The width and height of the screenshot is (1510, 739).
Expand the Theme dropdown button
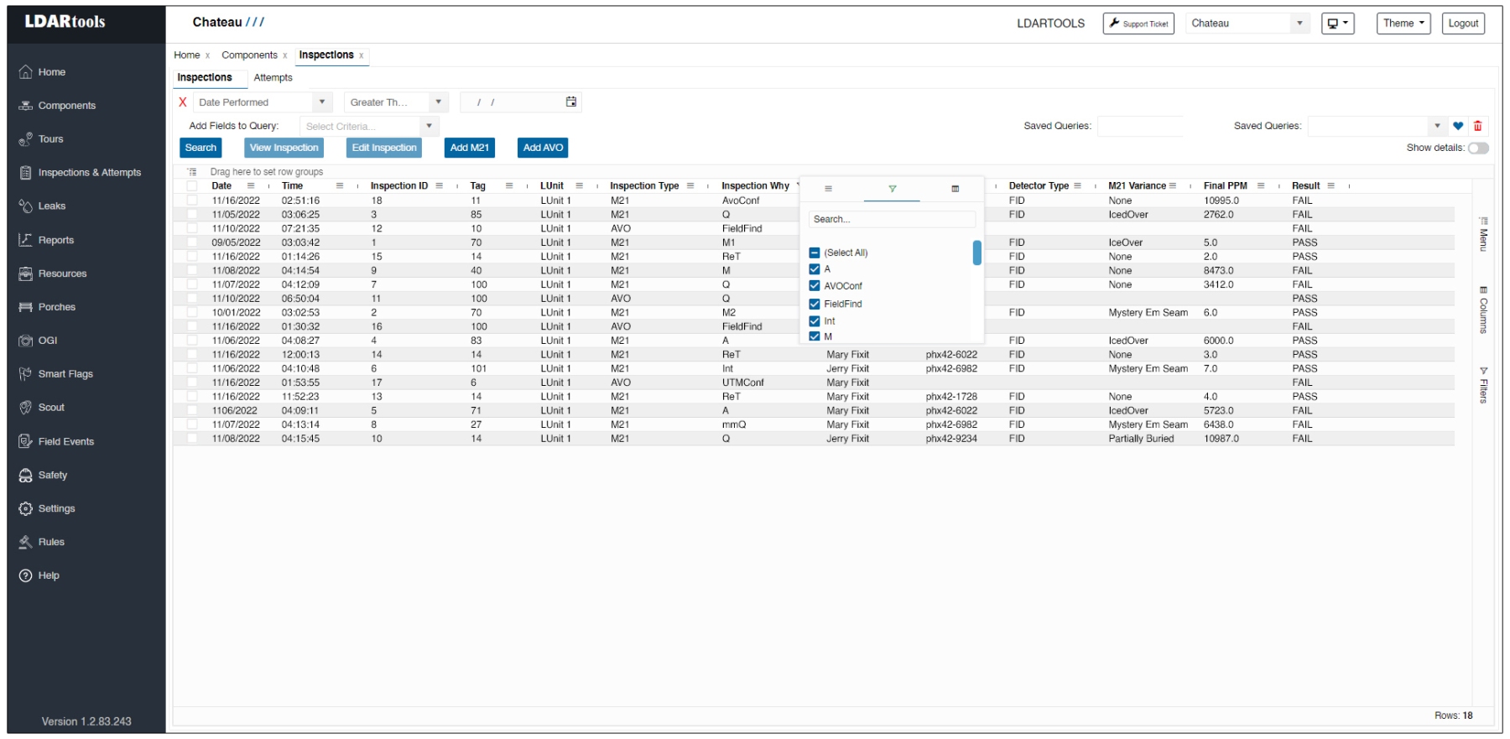[x=1403, y=23]
